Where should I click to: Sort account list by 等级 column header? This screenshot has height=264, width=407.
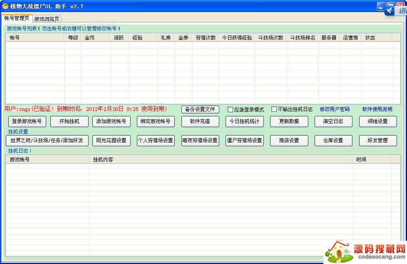click(73, 38)
